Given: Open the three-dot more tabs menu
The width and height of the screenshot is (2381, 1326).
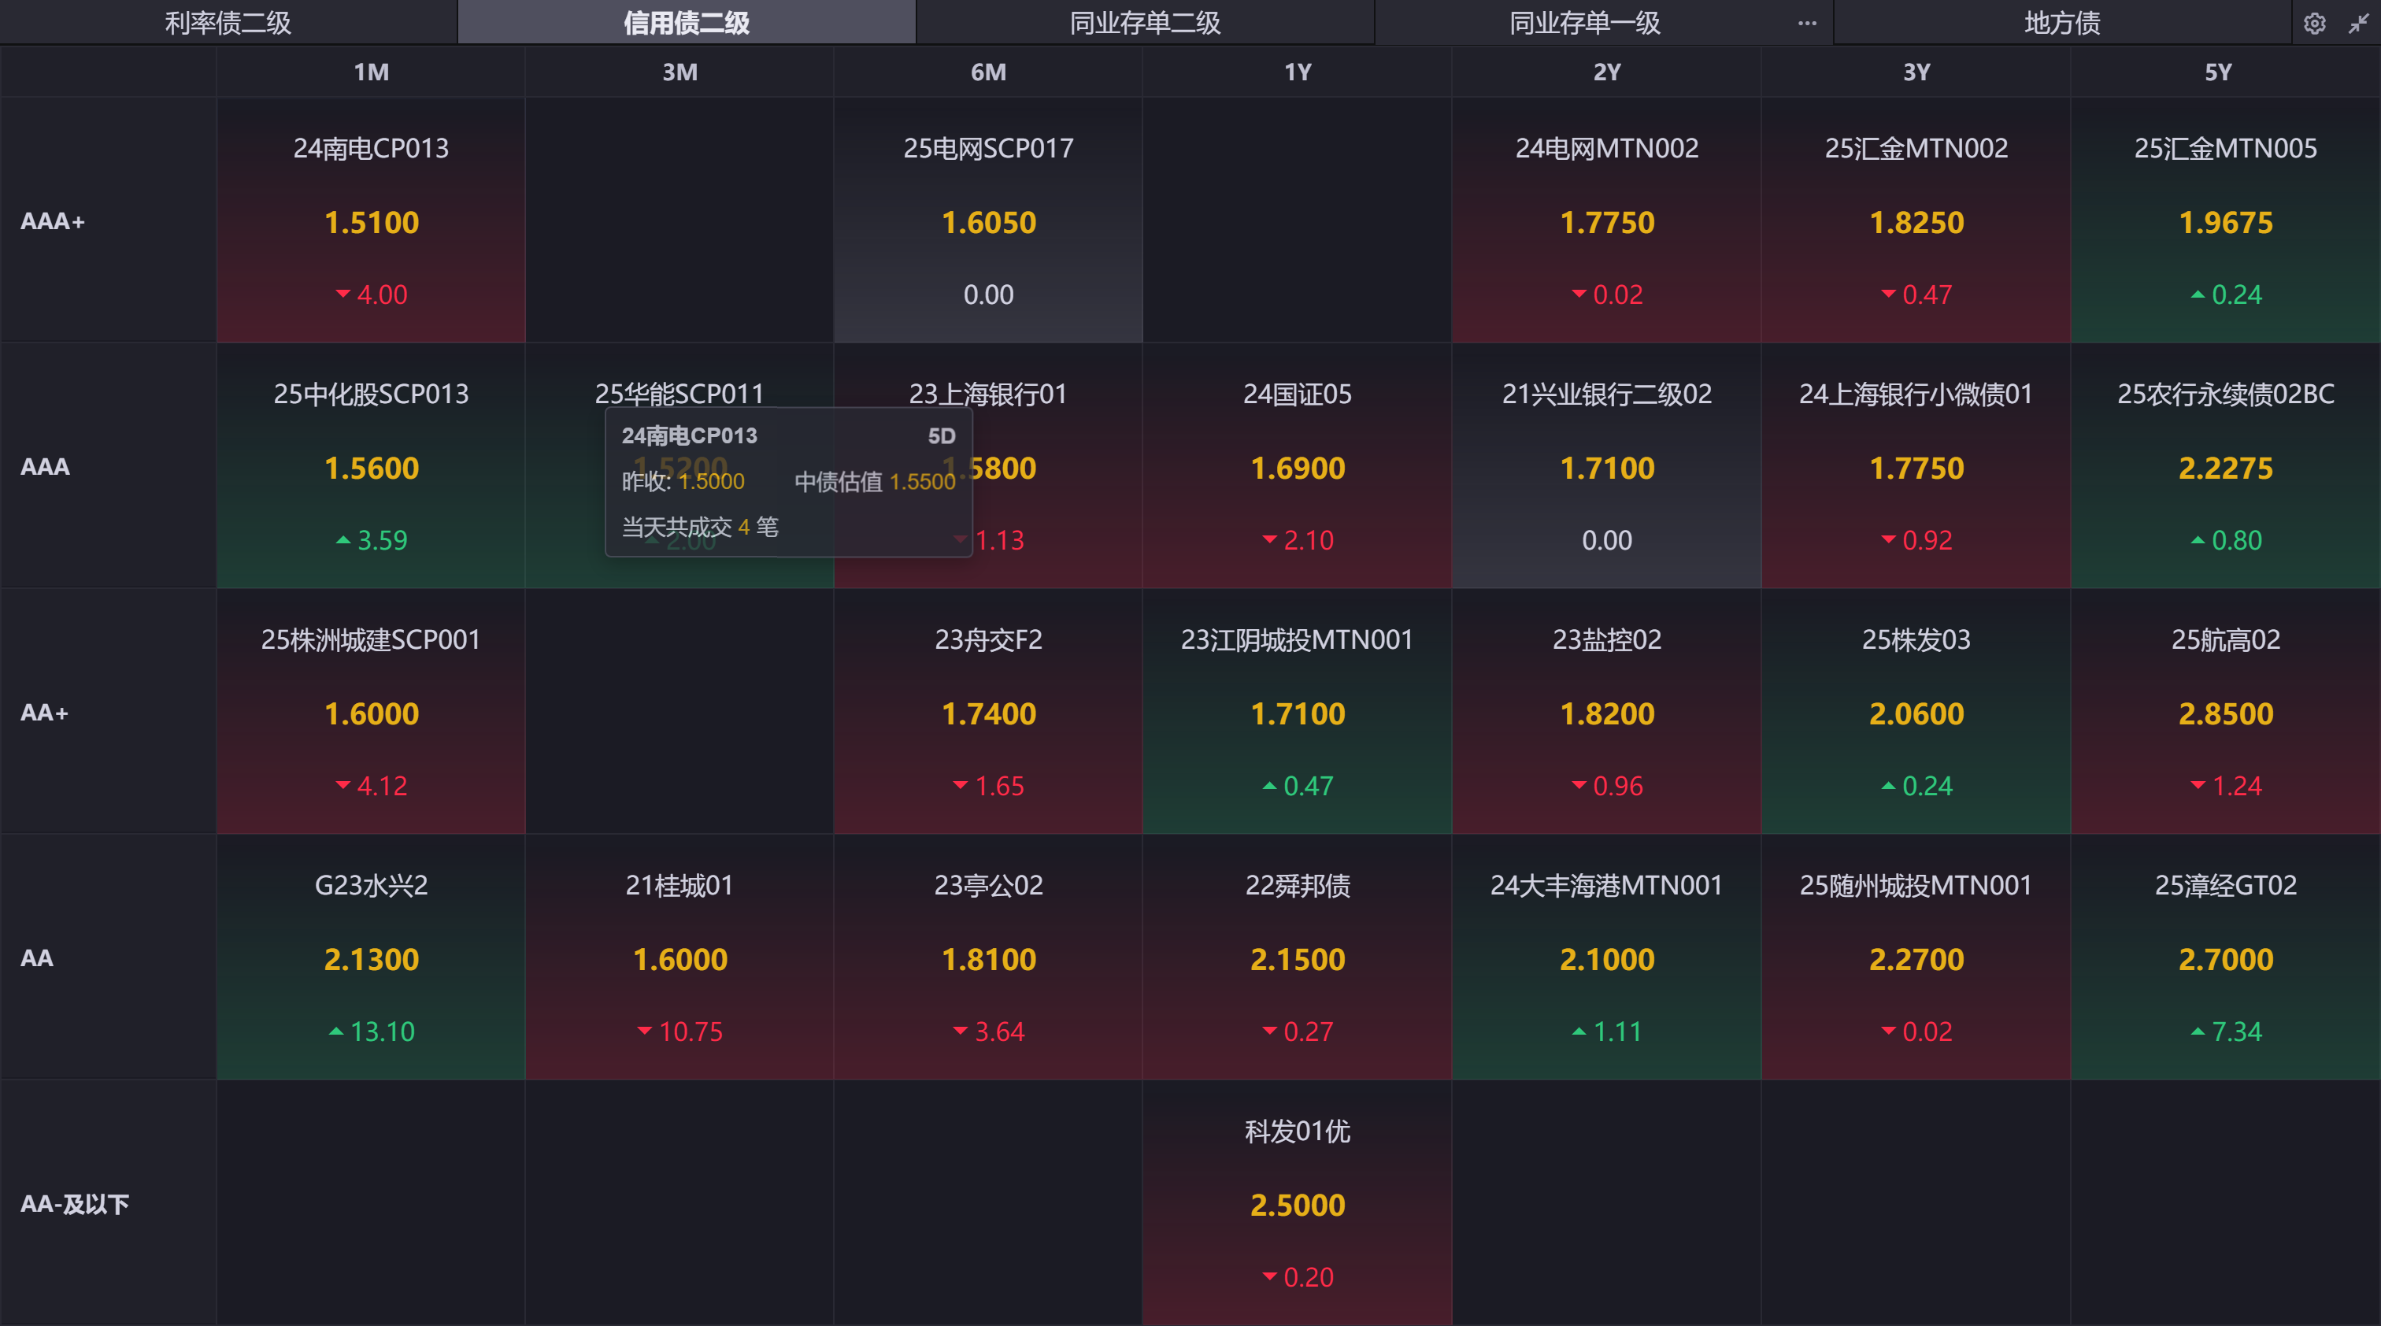Looking at the screenshot, I should point(1807,23).
